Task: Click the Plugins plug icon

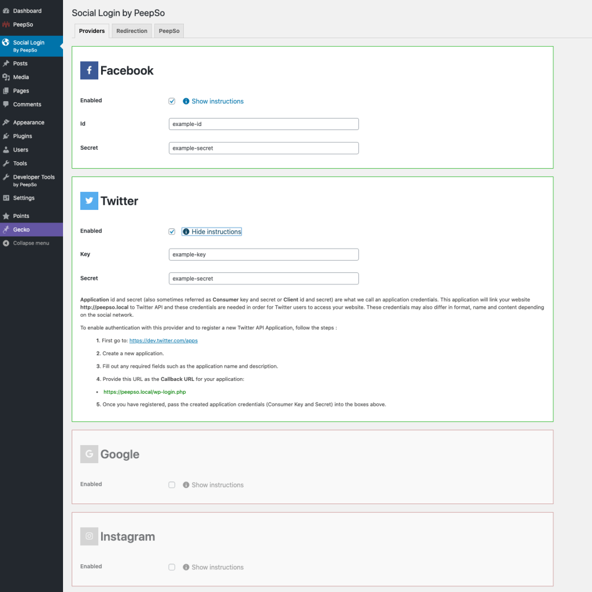Action: pyautogui.click(x=6, y=136)
